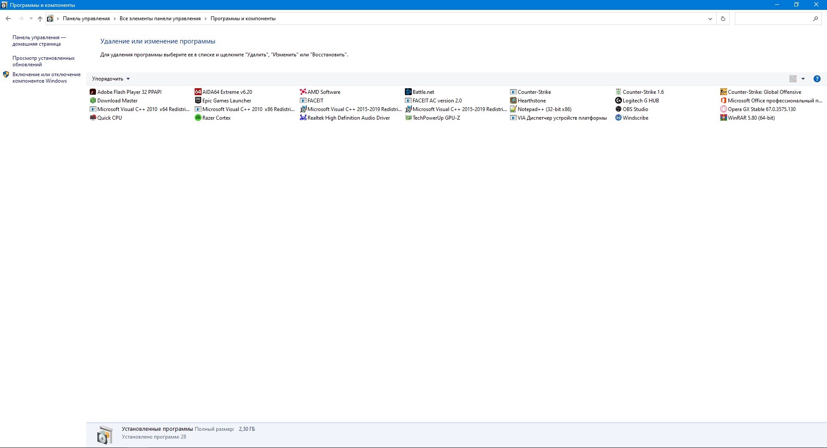Select the Adobe Flash Player 32 PPAPI icon
This screenshot has width=827, height=448.
(x=93, y=92)
